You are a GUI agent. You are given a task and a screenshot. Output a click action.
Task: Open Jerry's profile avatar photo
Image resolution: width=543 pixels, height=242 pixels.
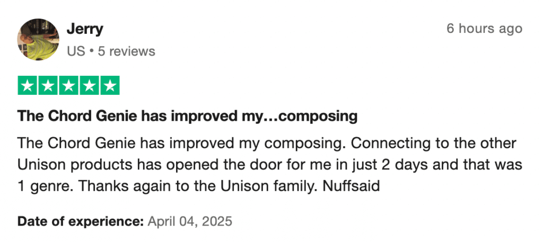38,39
